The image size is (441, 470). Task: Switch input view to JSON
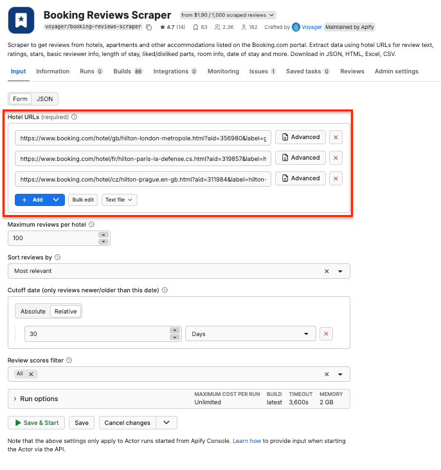tap(44, 99)
